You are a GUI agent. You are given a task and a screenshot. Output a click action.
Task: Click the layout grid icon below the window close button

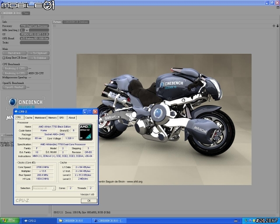pyautogui.click(x=278, y=7)
